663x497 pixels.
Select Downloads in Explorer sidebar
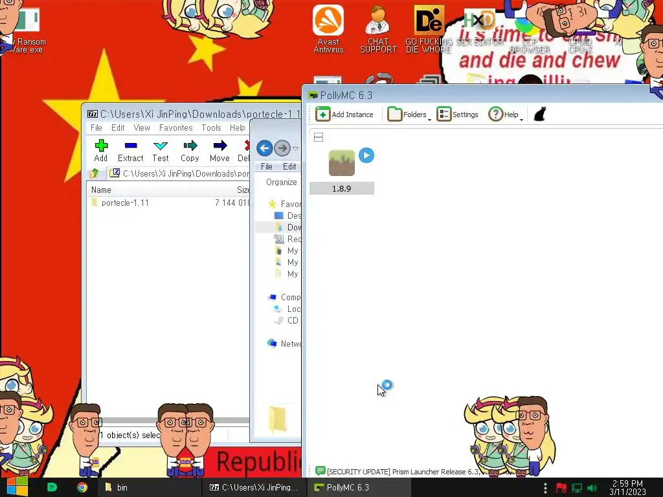click(x=288, y=227)
